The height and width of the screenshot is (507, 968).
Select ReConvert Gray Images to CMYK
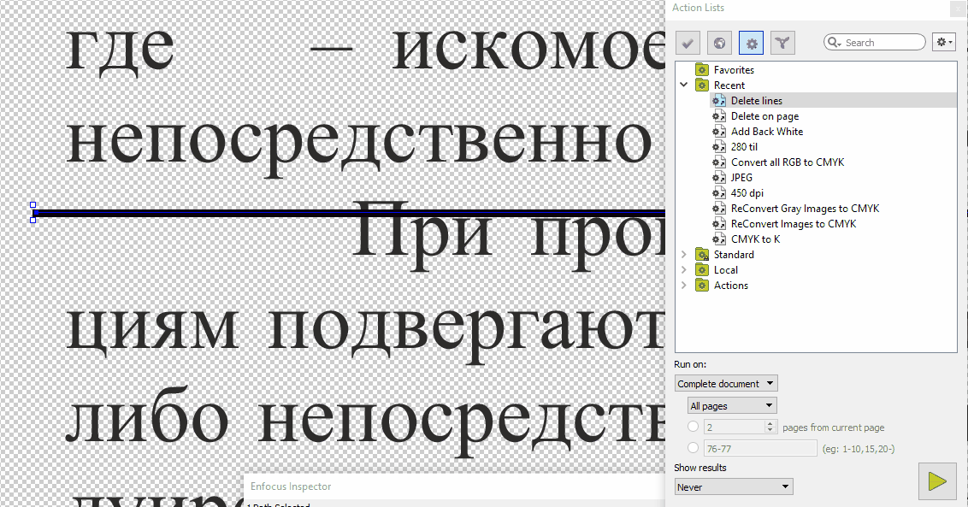[x=805, y=209]
